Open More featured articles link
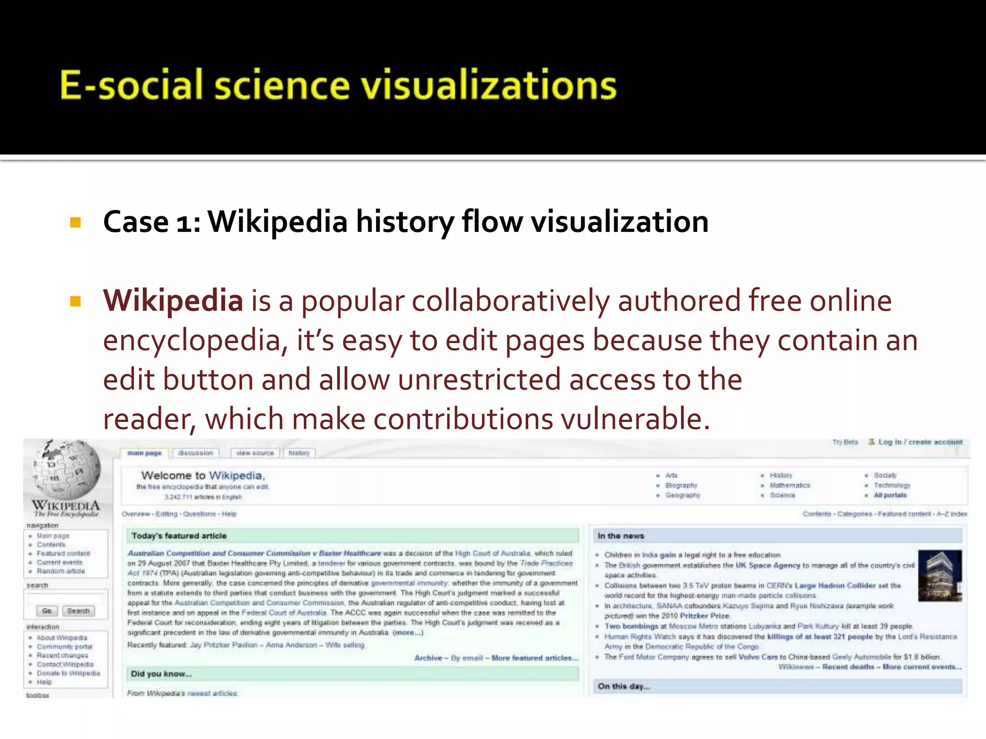 click(534, 658)
